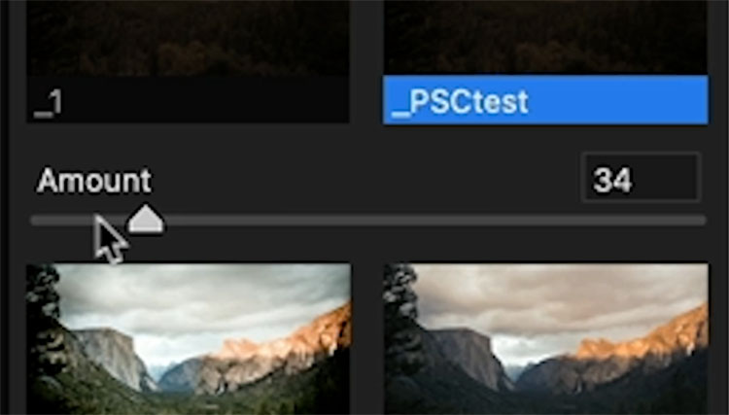729x415 pixels.
Task: Click the Amount slider track's far left end
Action: point(36,221)
